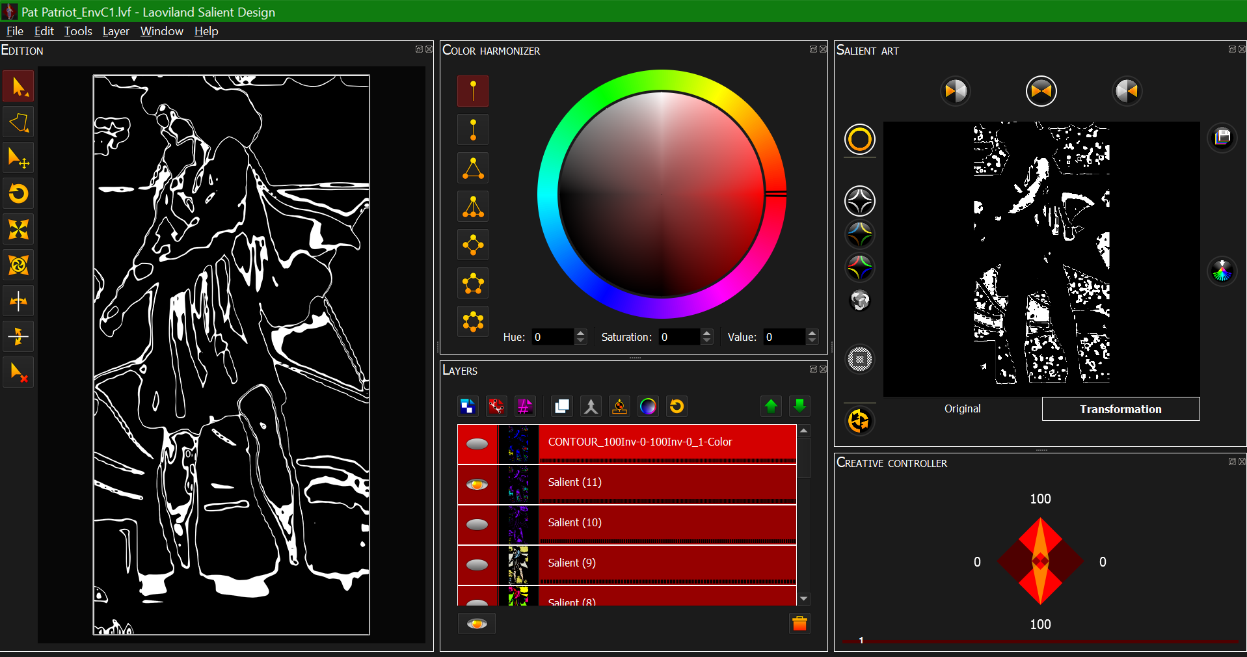
Task: Click inside the color wheel disc
Action: click(662, 194)
